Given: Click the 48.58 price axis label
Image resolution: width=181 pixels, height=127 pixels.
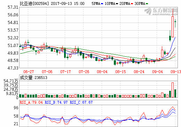Looking at the screenshot, I should click(13, 61).
